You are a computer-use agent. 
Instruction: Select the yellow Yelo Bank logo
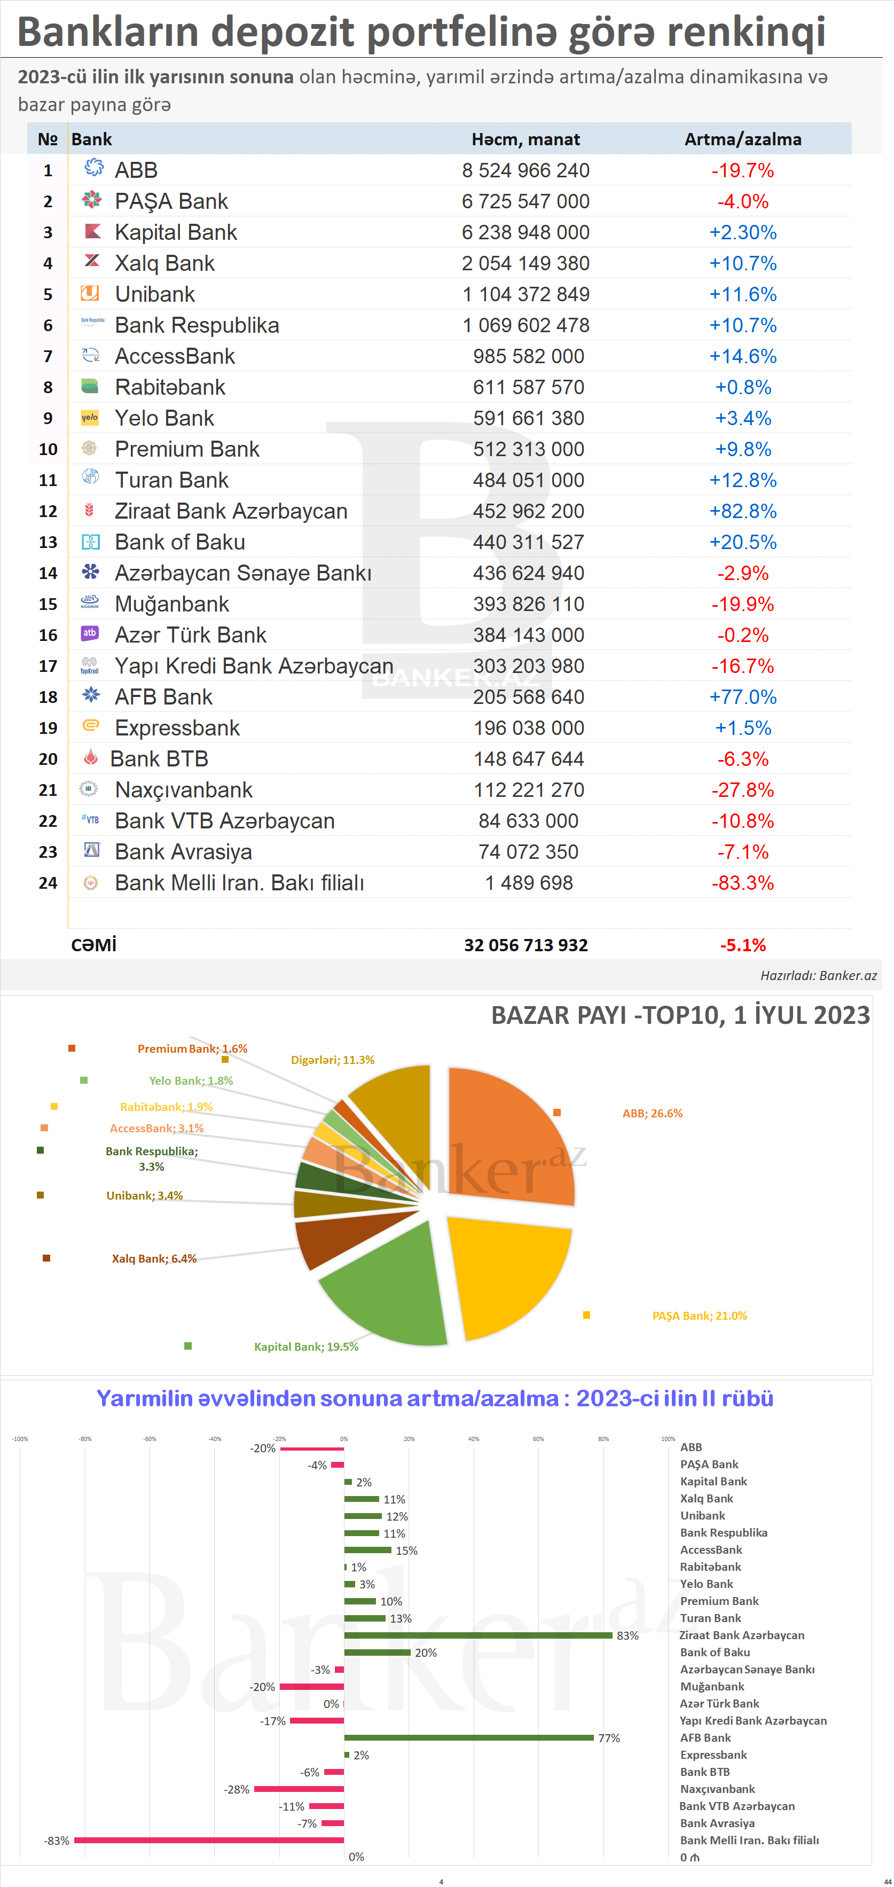click(x=90, y=418)
